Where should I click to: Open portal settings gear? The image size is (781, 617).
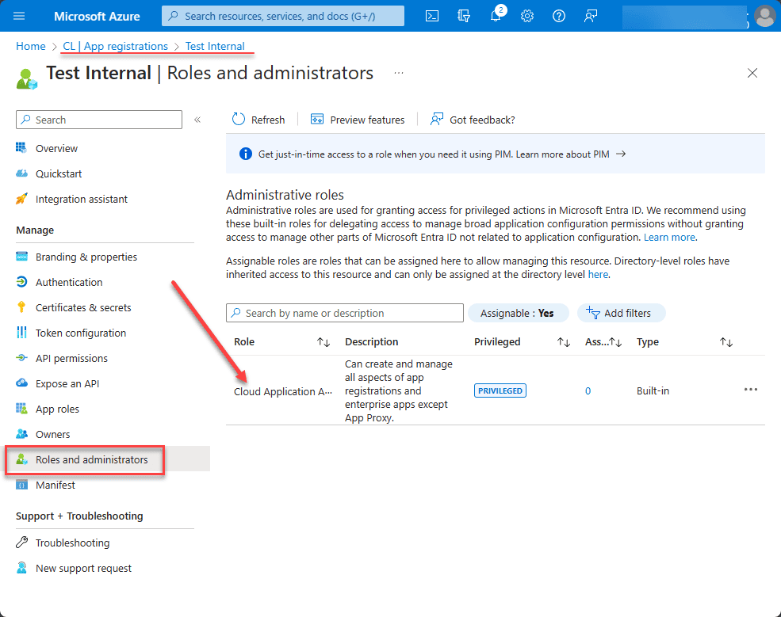click(527, 16)
